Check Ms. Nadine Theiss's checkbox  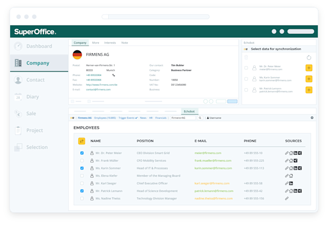[x=82, y=198]
